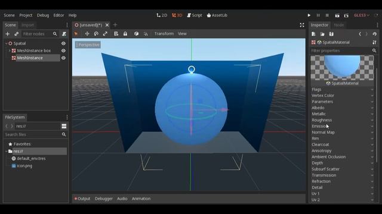
Task: Expand the Refraction material section
Action: [342, 181]
